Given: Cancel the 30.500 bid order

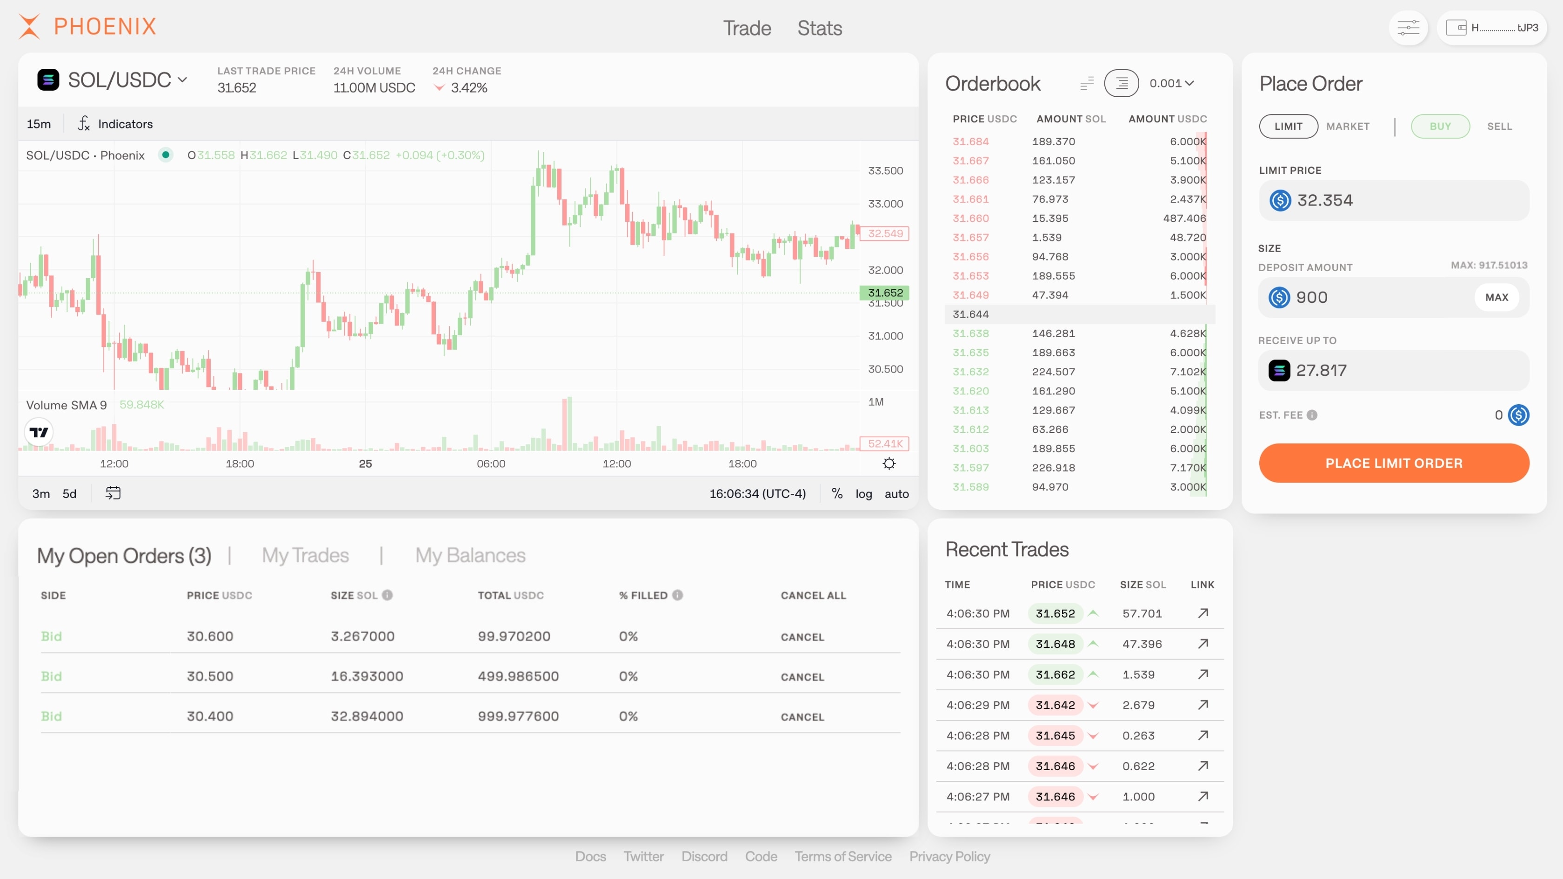Looking at the screenshot, I should 802,677.
